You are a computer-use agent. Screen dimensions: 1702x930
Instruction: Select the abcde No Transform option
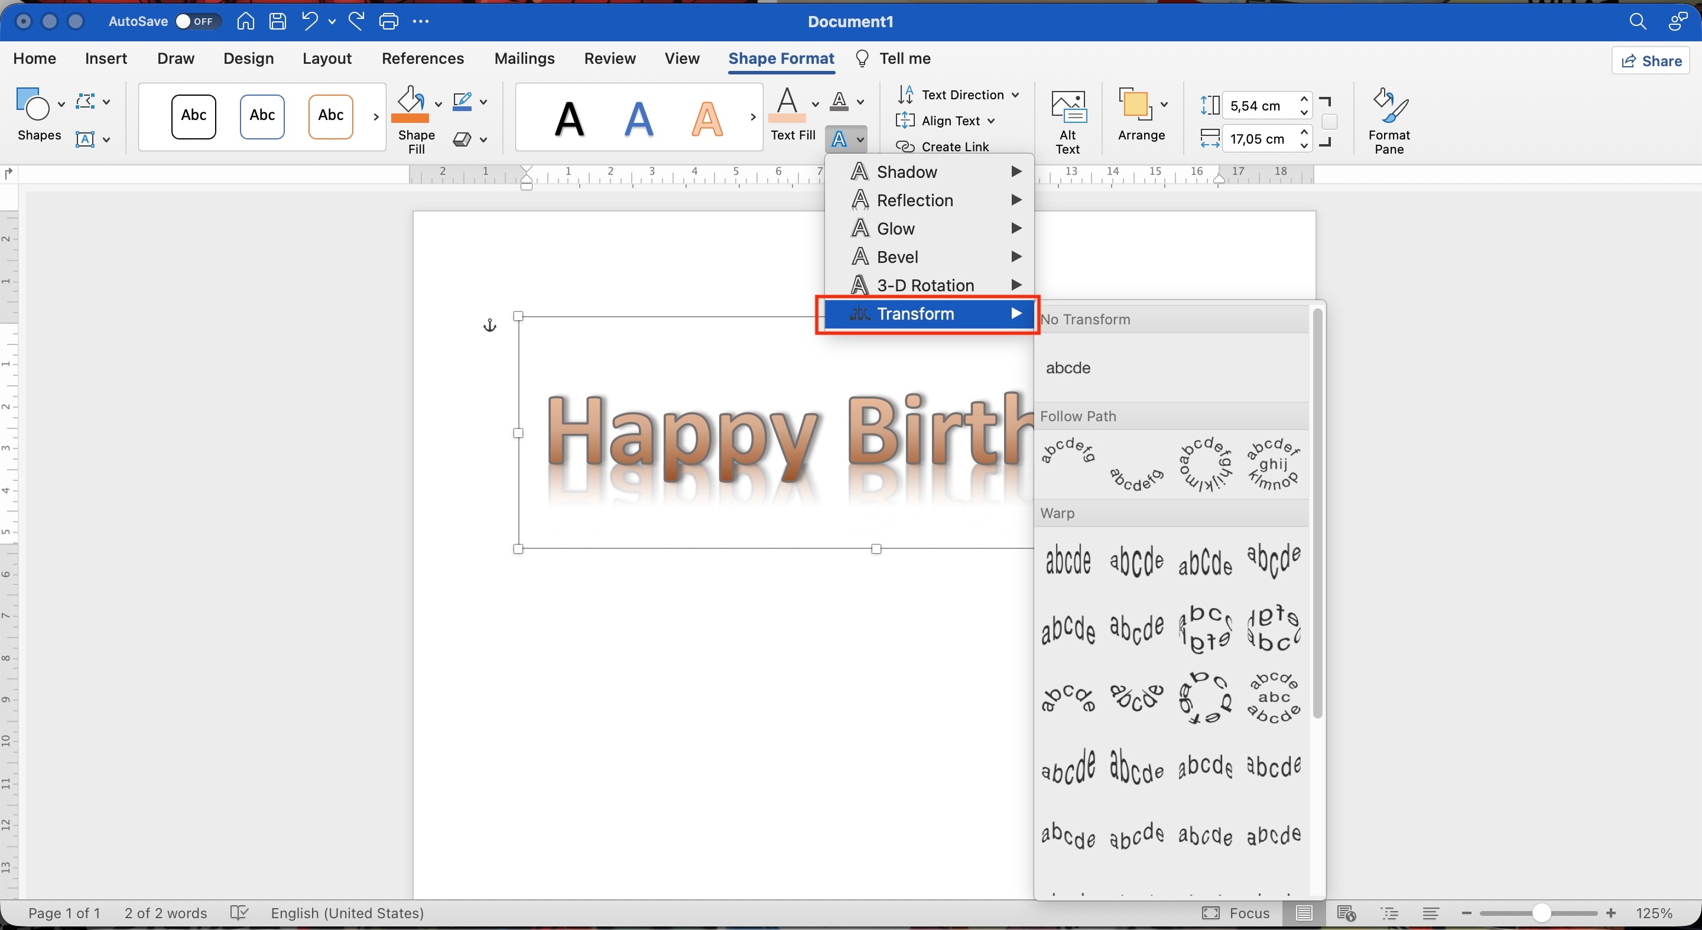point(1068,368)
